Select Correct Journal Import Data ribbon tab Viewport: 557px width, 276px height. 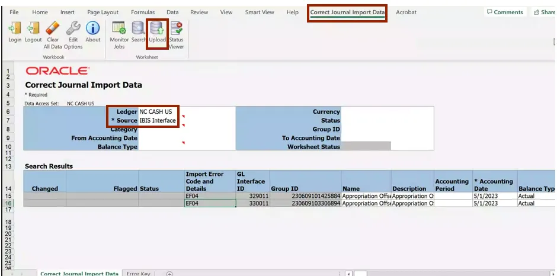[347, 12]
